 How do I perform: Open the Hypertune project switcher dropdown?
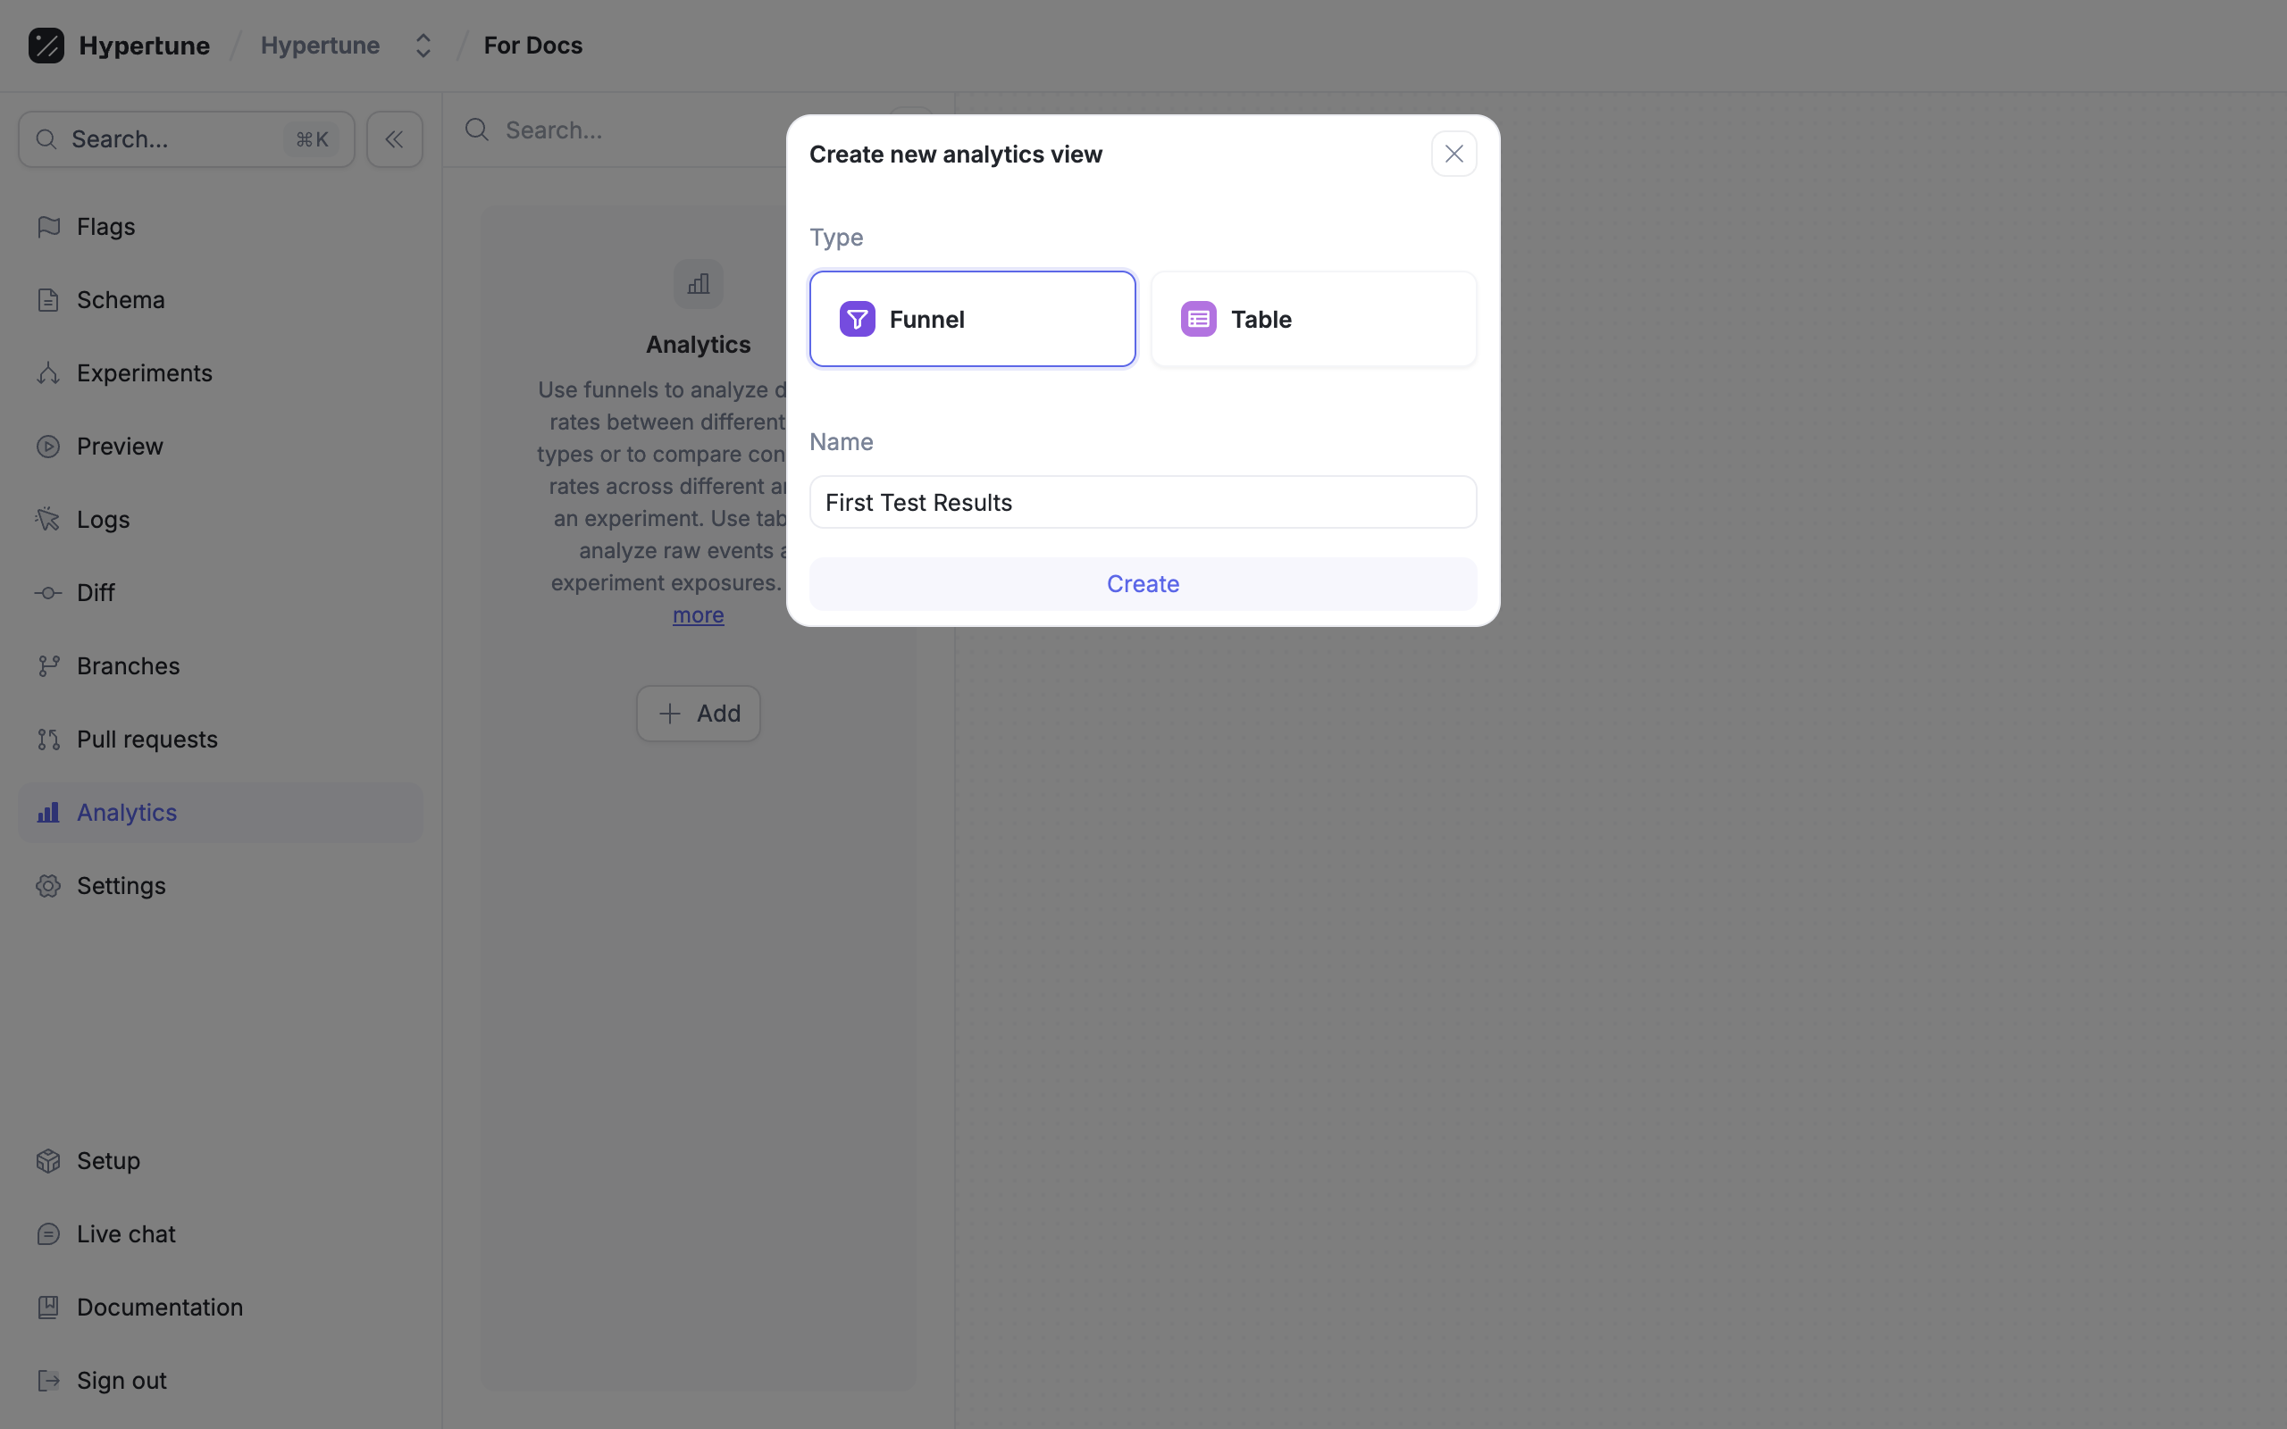(x=423, y=46)
